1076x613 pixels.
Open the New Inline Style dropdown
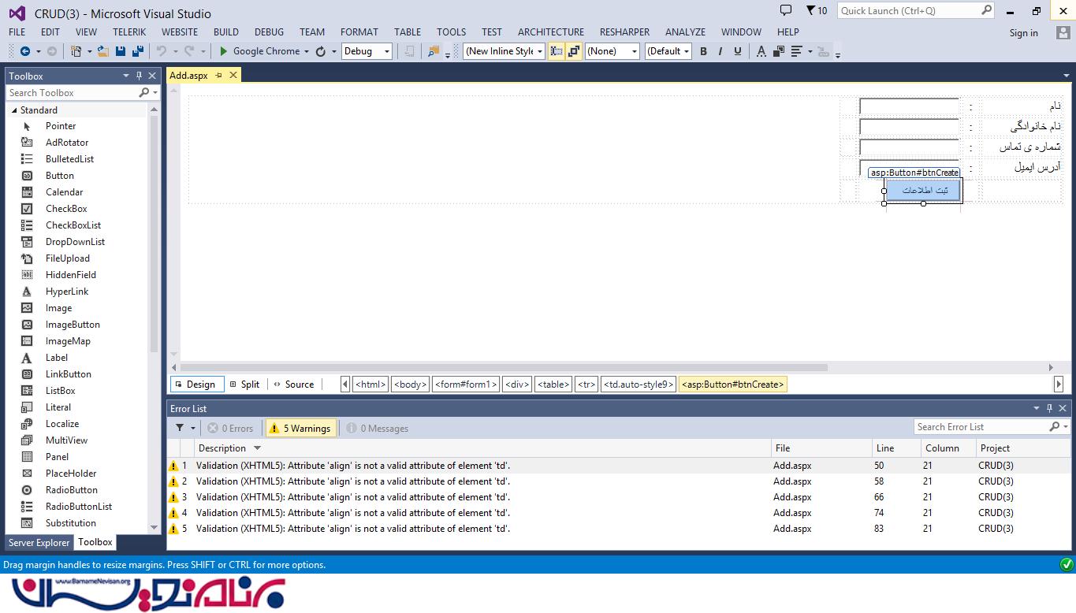504,51
